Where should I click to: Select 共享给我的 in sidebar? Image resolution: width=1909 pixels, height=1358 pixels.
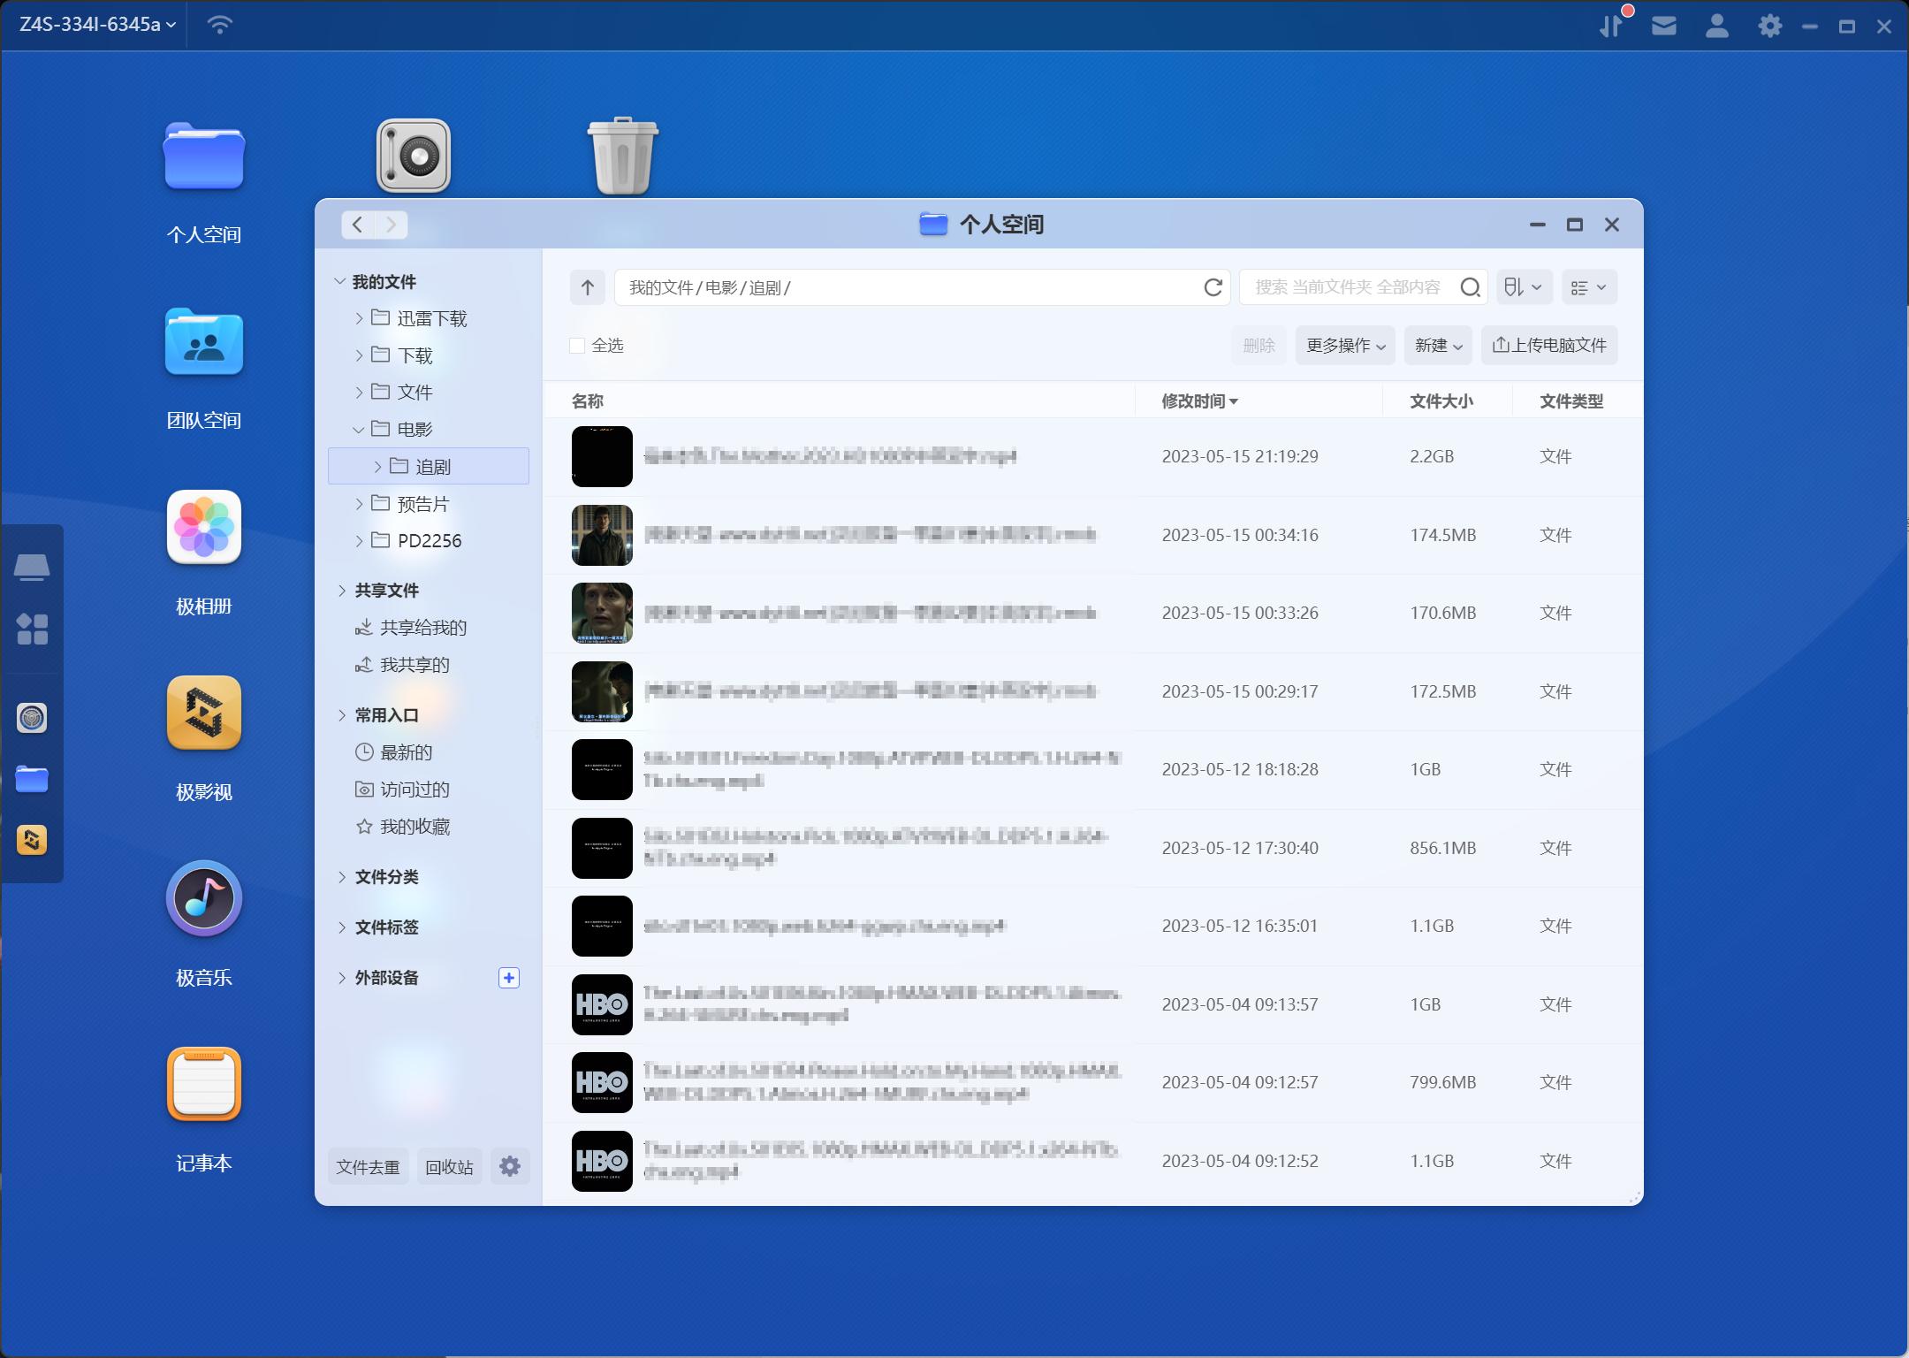click(422, 628)
